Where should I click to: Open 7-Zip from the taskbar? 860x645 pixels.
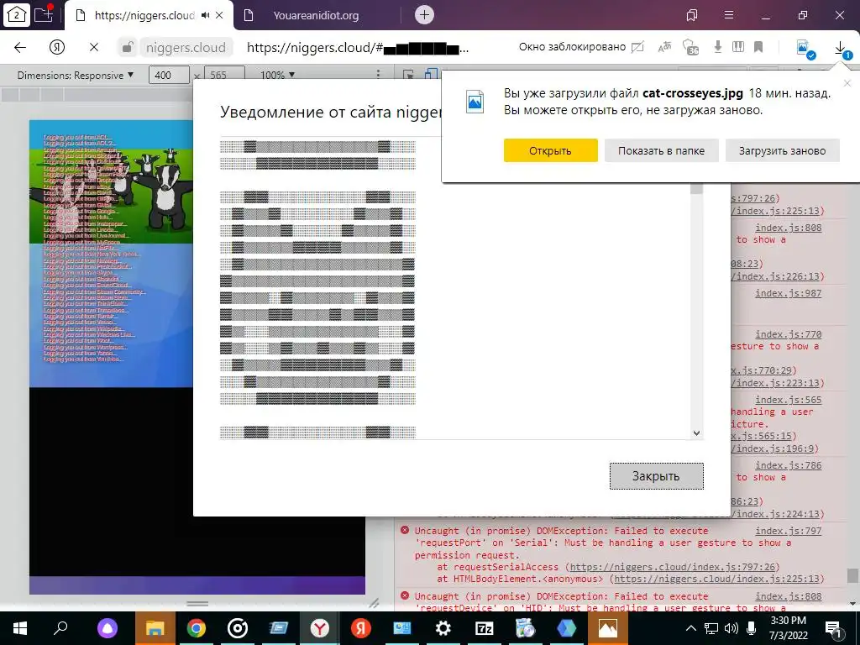point(485,628)
